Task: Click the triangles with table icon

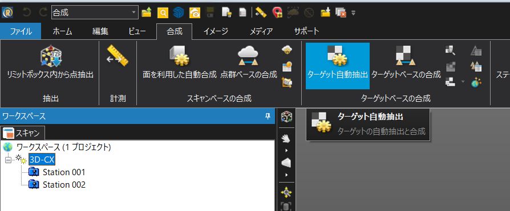Action: coord(476,67)
